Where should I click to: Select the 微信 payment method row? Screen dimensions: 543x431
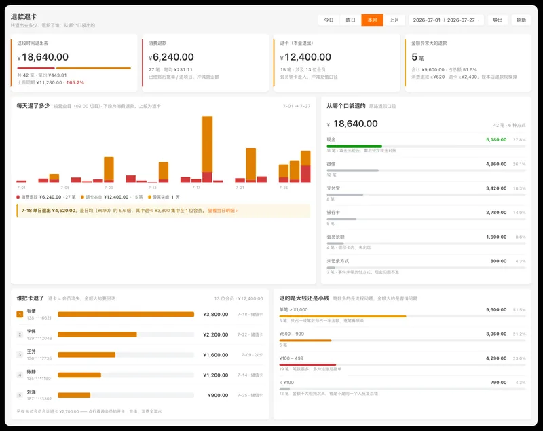(x=426, y=169)
